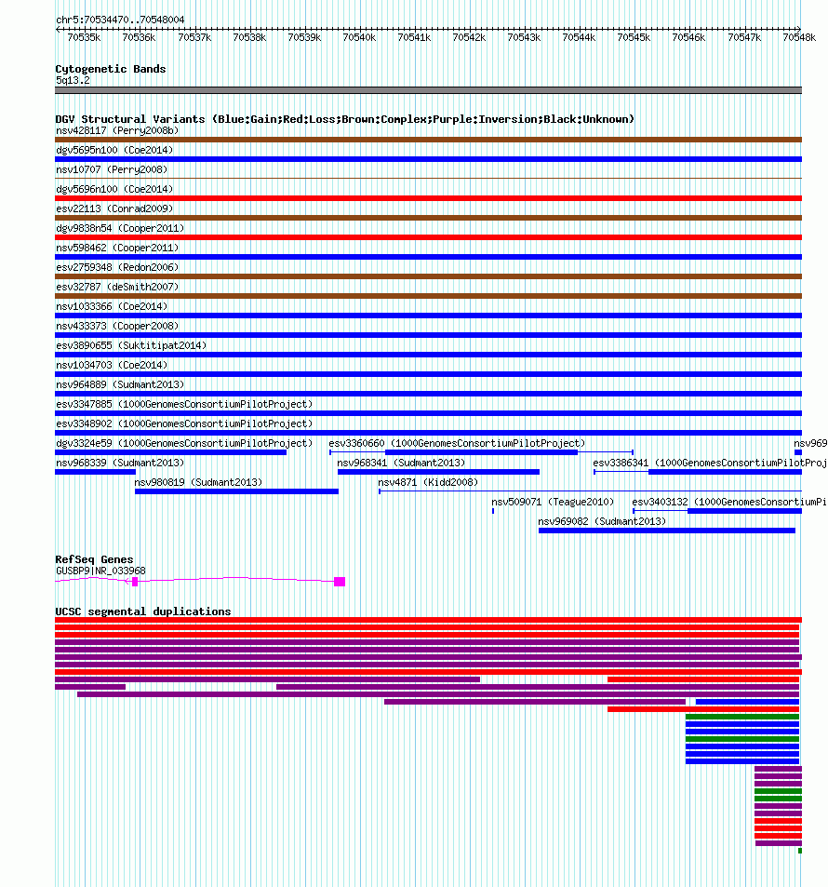Viewport: 828px width, 887px height.
Task: Open esv32787 (deSmith2007) variant label
Action: tap(117, 287)
